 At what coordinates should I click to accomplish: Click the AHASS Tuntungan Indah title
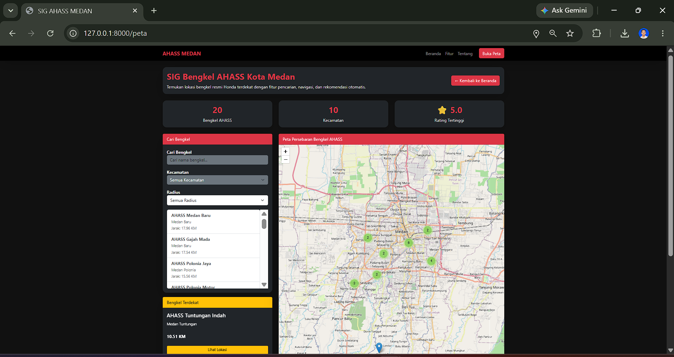(x=196, y=316)
